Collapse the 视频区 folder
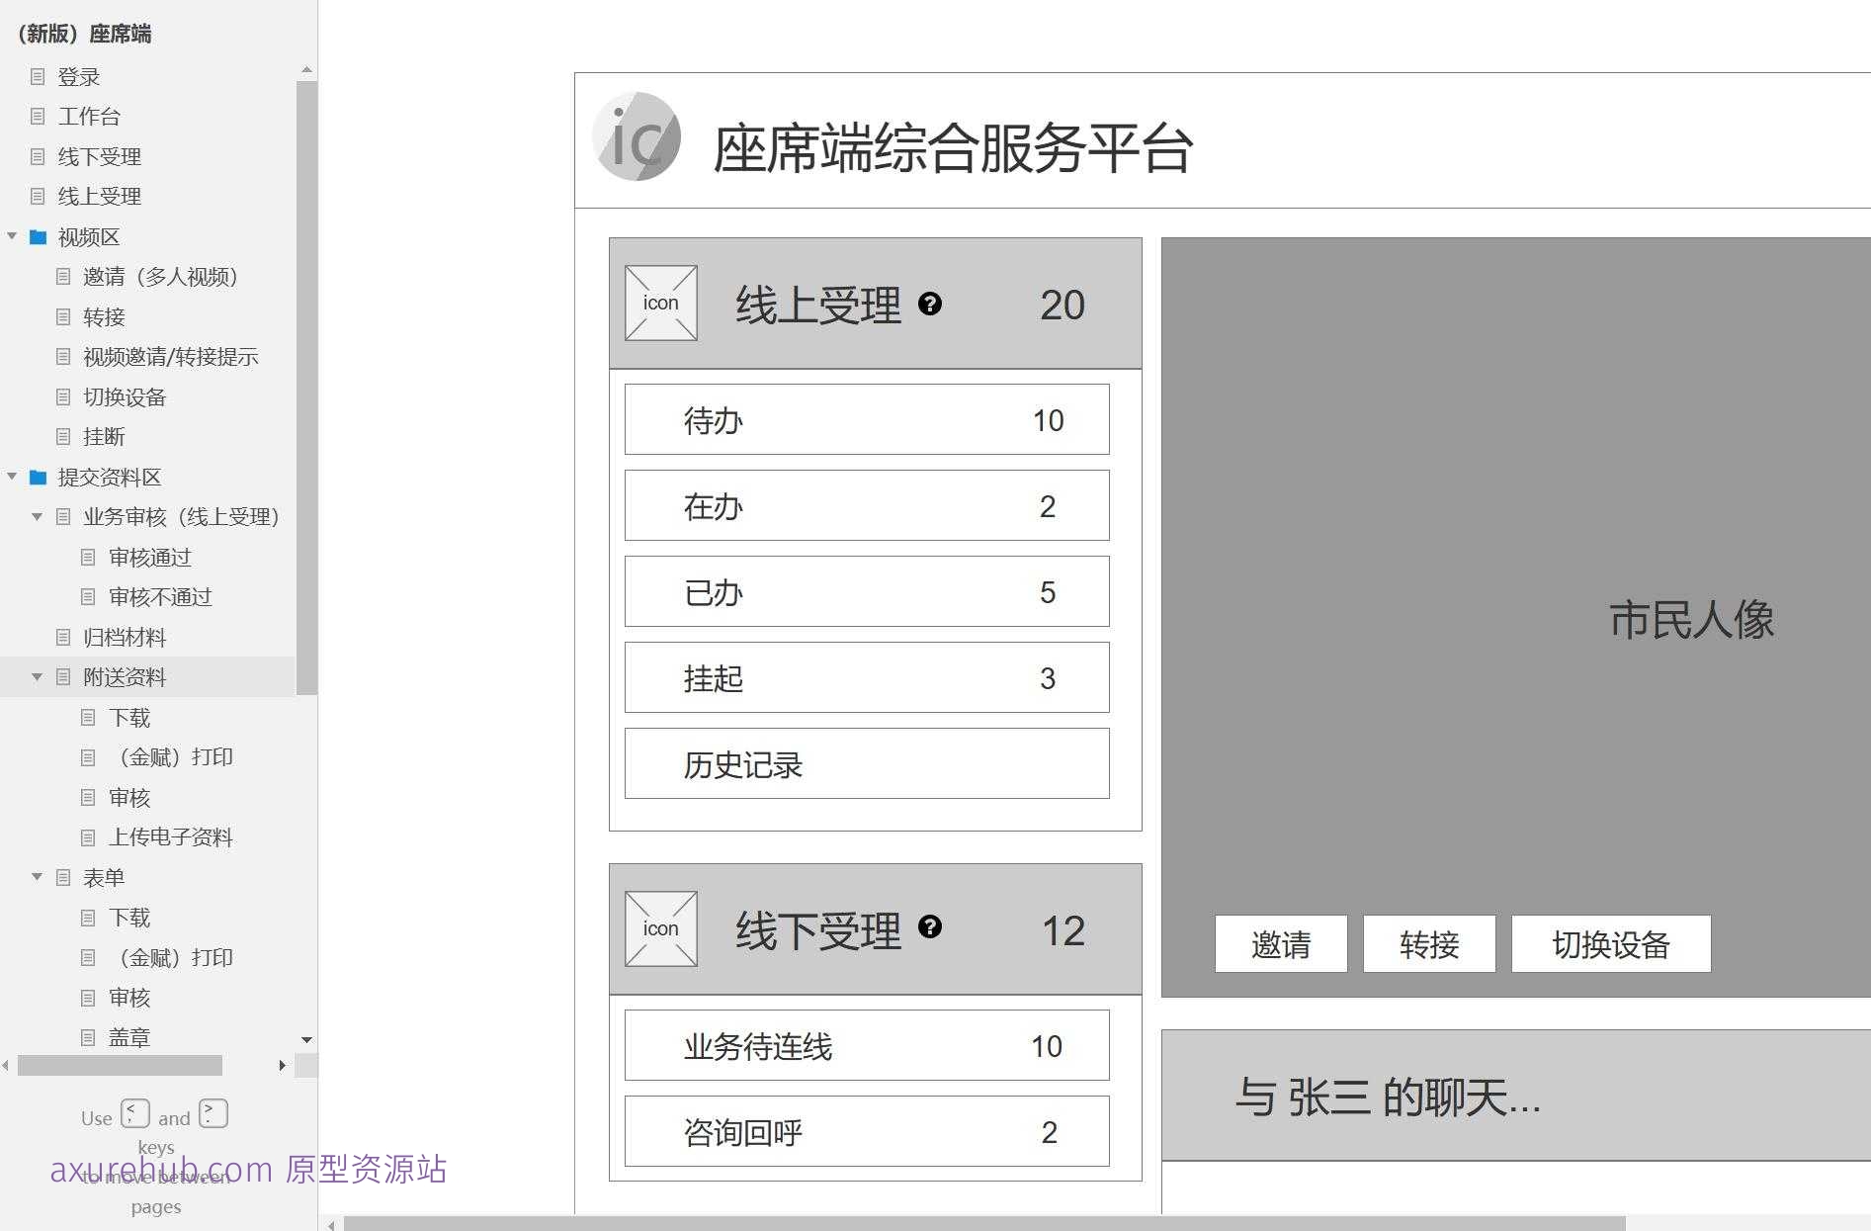Image resolution: width=1871 pixels, height=1231 pixels. click(12, 237)
